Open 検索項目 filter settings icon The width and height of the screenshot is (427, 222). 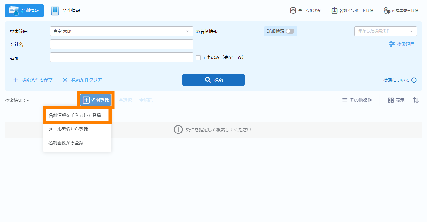pos(392,44)
